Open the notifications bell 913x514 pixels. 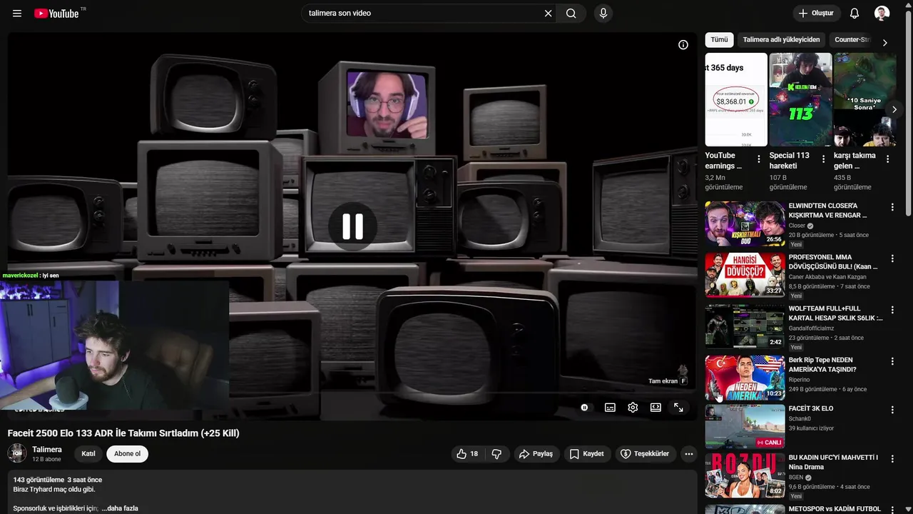(855, 14)
